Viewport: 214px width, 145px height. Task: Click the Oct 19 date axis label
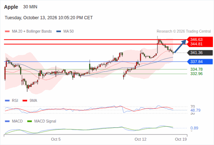tap(181, 139)
